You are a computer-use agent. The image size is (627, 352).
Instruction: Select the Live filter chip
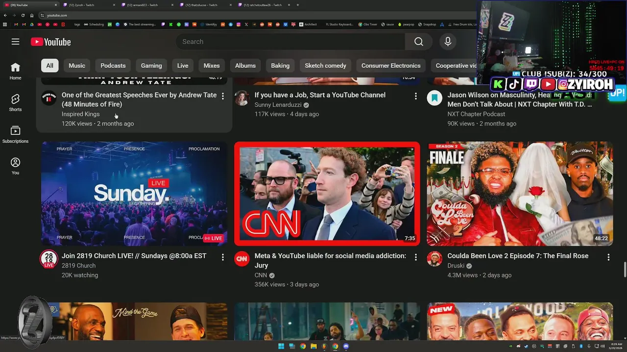click(x=183, y=66)
